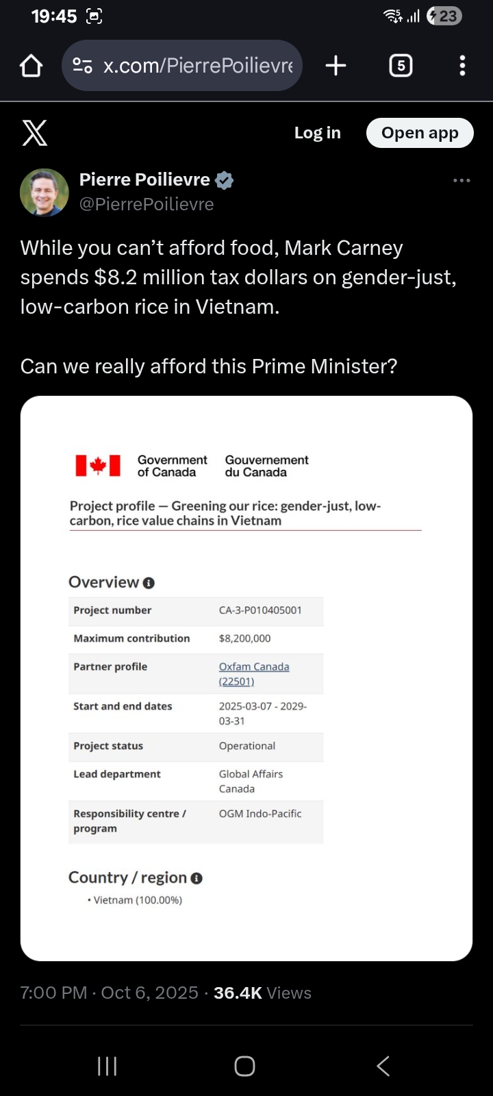Tap Android recent apps navigation button
493x1096 pixels.
[108, 1066]
